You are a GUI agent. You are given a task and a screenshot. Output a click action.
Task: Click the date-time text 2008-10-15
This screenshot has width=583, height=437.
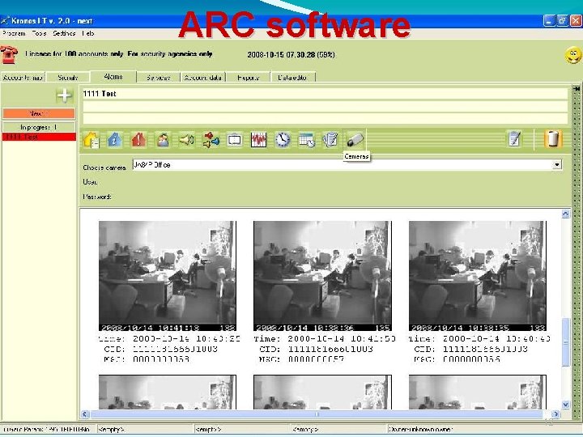(291, 55)
